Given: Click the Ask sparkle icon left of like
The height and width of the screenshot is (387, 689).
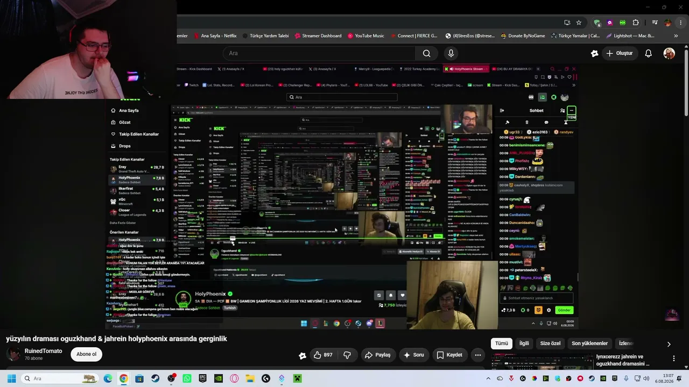Looking at the screenshot, I should 303,355.
